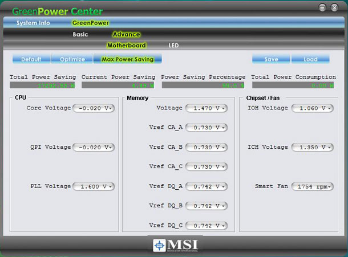Switch to the System Info tab

point(33,23)
